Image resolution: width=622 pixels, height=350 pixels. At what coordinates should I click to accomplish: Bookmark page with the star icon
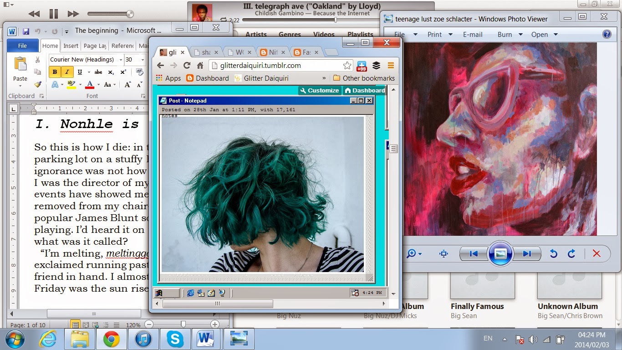pyautogui.click(x=347, y=66)
